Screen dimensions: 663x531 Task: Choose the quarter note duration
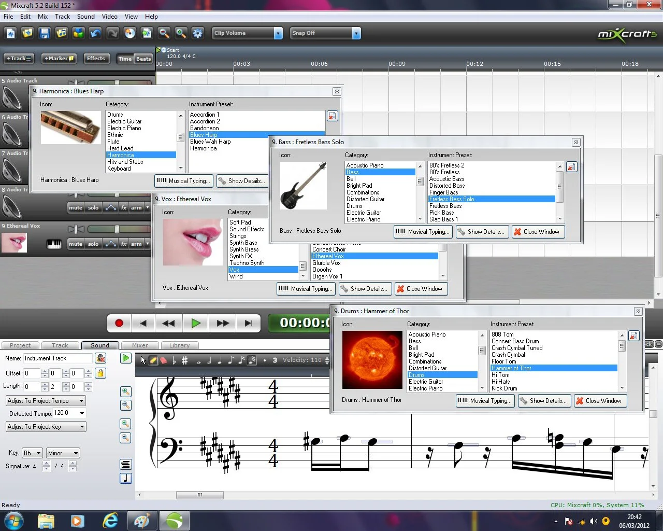[x=220, y=360]
